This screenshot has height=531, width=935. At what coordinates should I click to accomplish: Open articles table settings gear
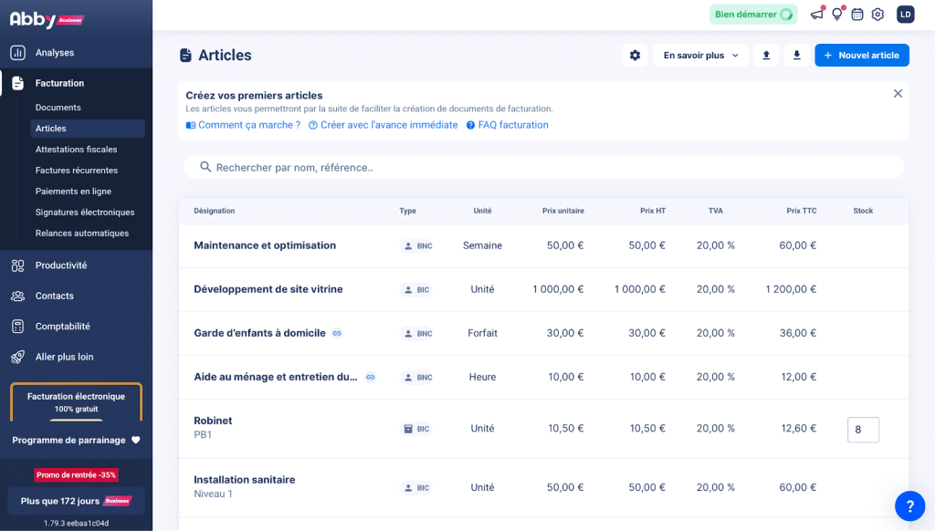635,56
